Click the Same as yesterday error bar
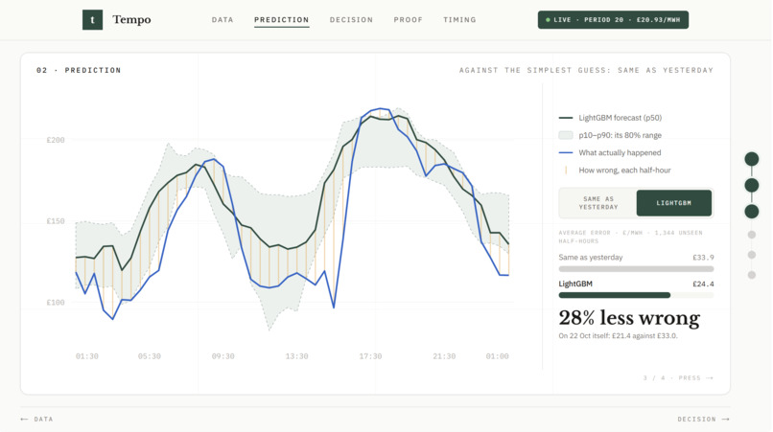The height and width of the screenshot is (432, 773). point(636,269)
